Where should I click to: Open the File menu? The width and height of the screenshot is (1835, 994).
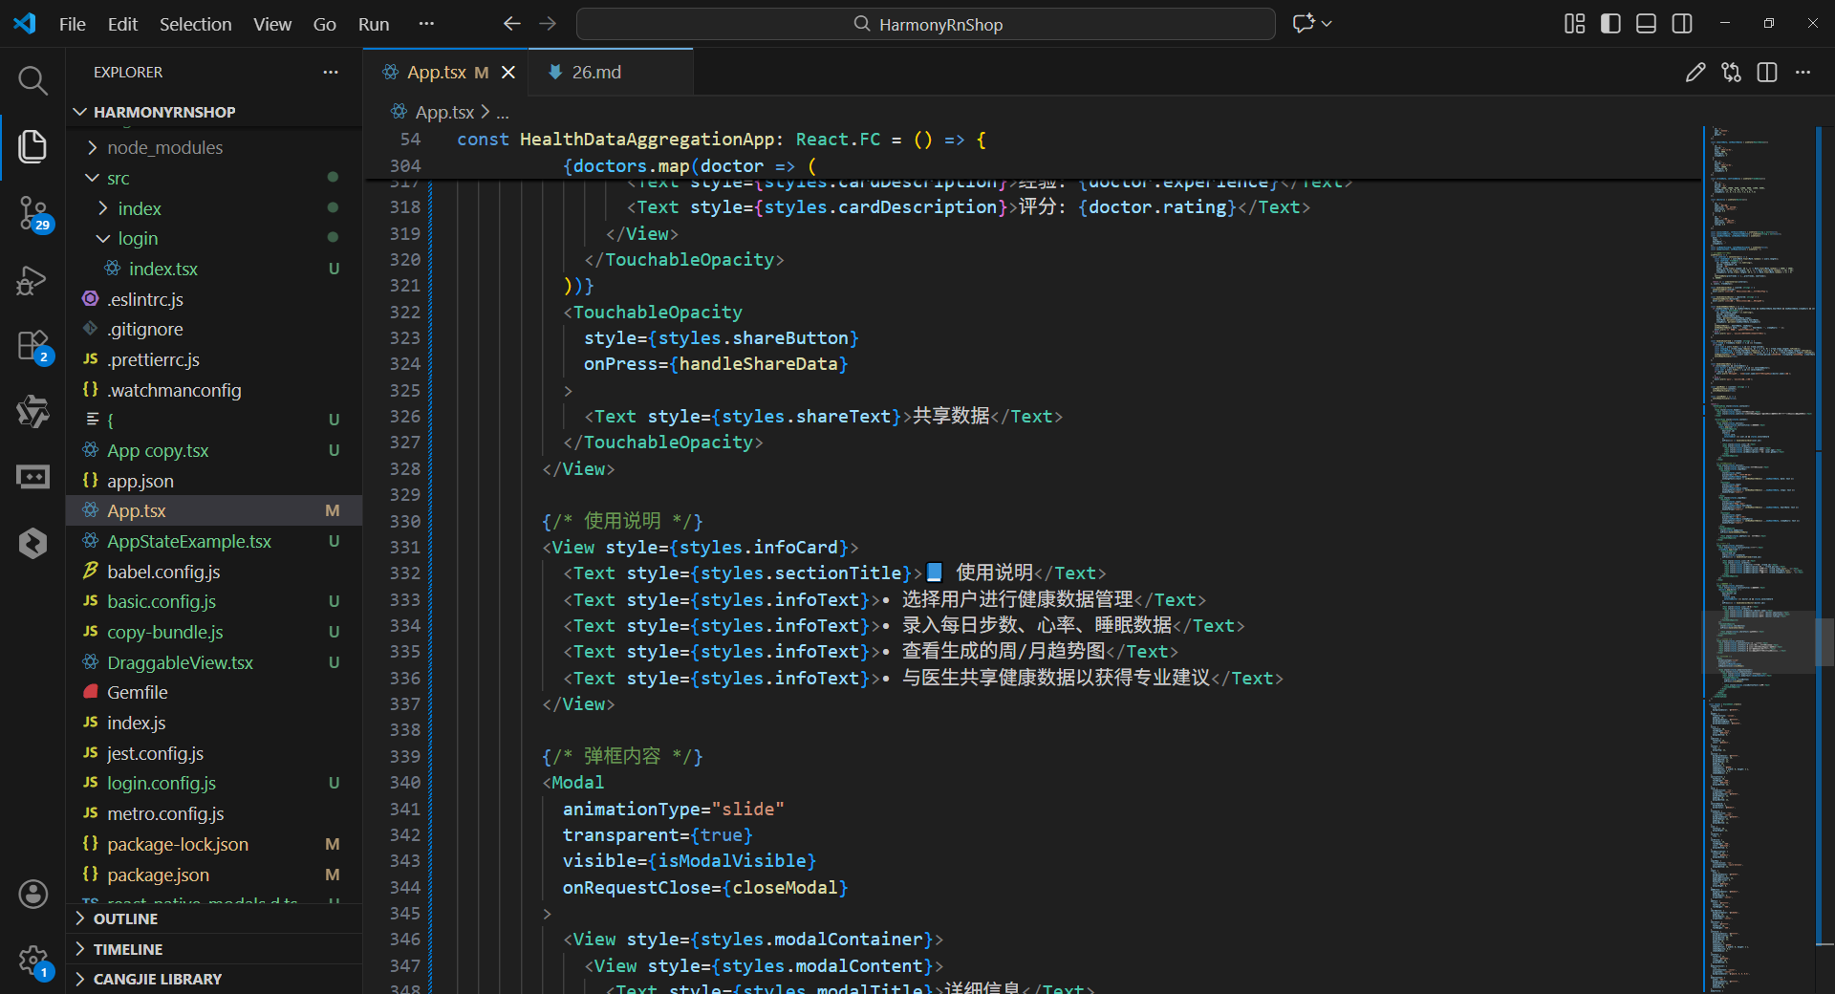(x=73, y=24)
